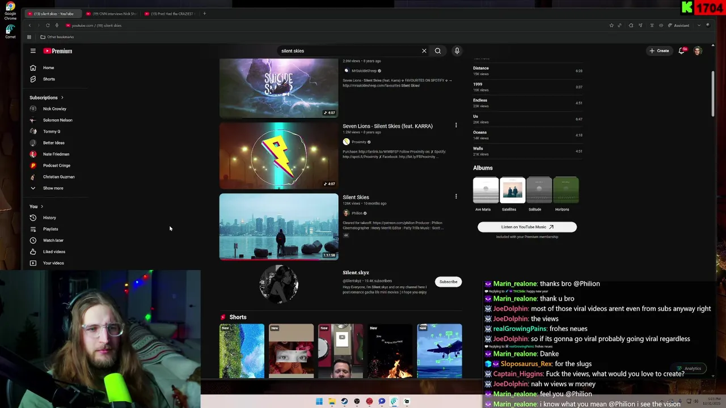Play Proximity Silent Skies lightning thumbnail
The width and height of the screenshot is (726, 408).
coord(278,156)
